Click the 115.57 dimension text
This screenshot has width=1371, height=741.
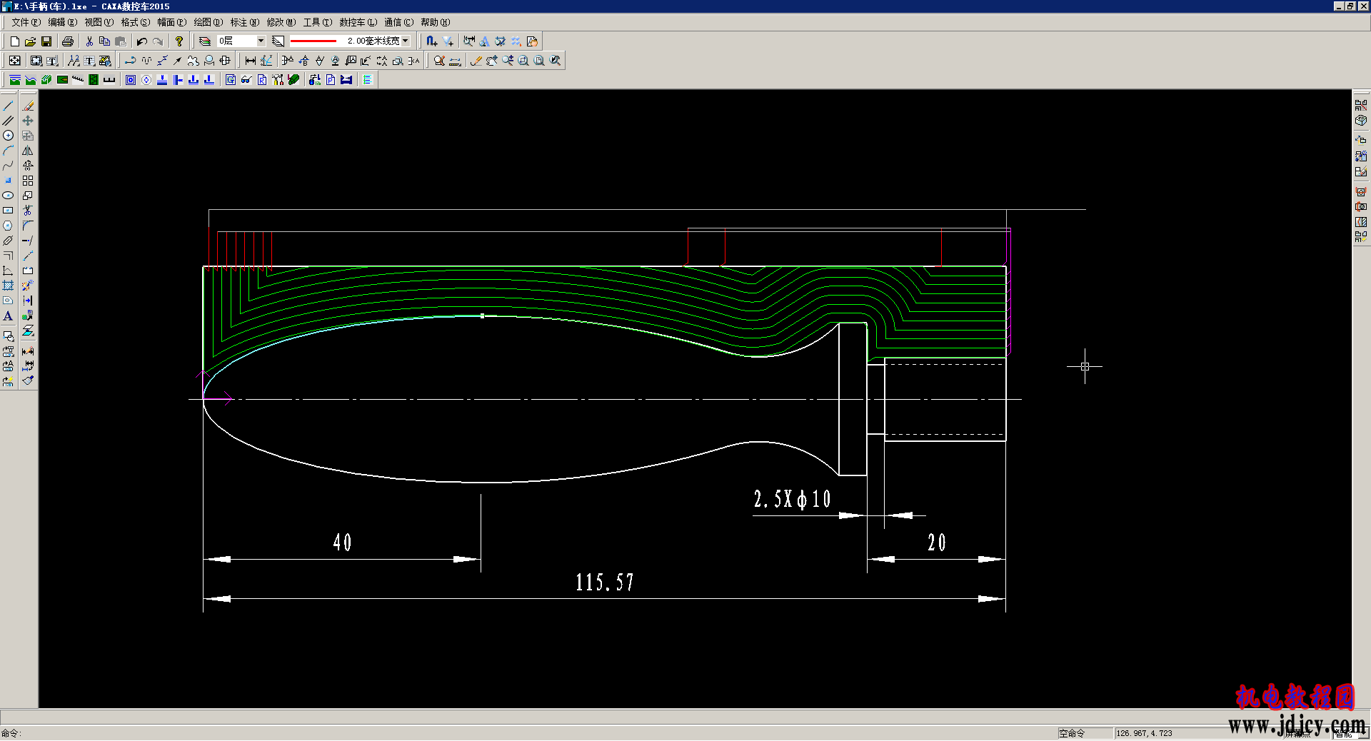click(x=605, y=583)
